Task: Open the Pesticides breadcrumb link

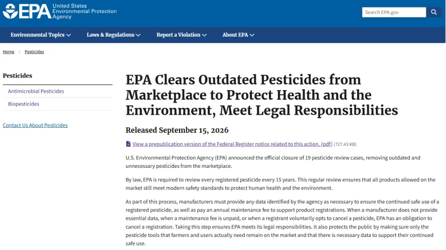Action: (x=34, y=52)
